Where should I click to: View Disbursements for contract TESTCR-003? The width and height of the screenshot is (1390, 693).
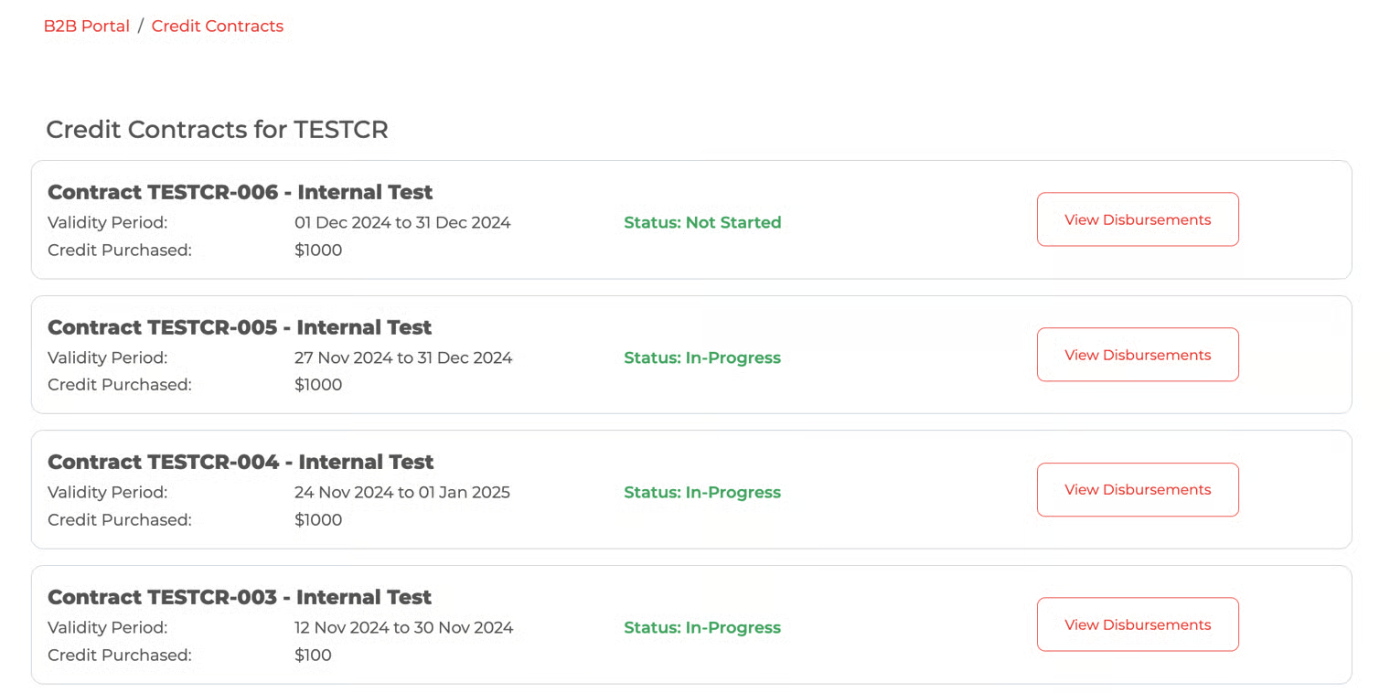[x=1138, y=624]
